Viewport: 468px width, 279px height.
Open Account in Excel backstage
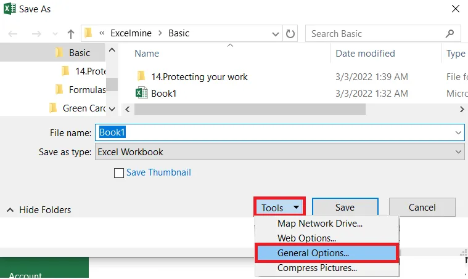click(25, 275)
